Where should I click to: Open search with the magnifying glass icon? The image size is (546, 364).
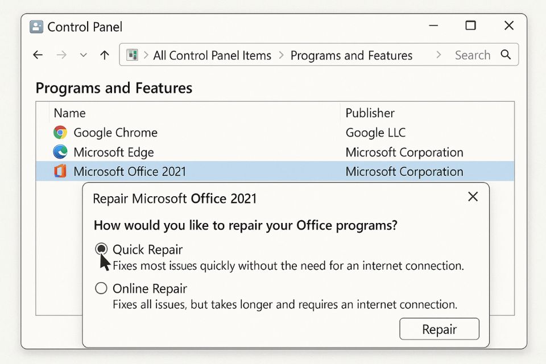click(x=506, y=55)
